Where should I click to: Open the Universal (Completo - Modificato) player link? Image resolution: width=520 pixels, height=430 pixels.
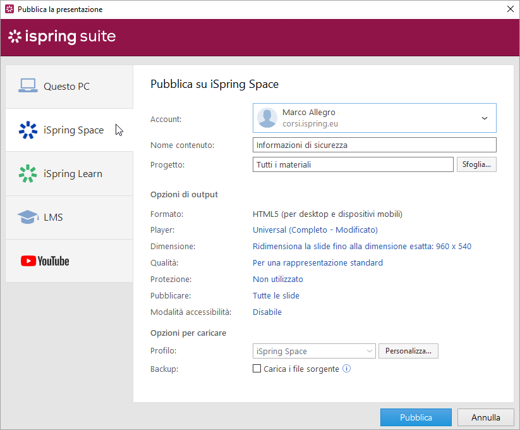tap(315, 230)
